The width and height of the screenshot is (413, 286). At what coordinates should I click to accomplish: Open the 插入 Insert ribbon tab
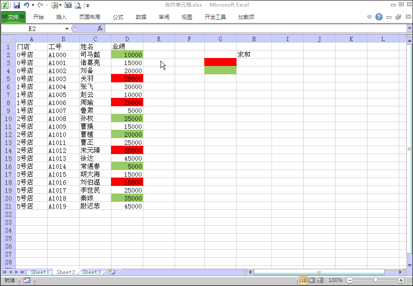(61, 17)
